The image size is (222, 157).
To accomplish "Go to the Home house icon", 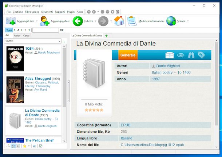I will coord(119,21).
